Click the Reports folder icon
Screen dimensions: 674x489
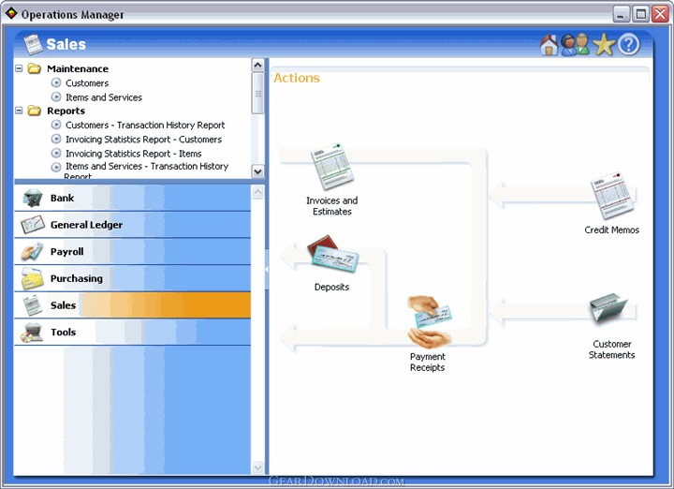(x=35, y=111)
